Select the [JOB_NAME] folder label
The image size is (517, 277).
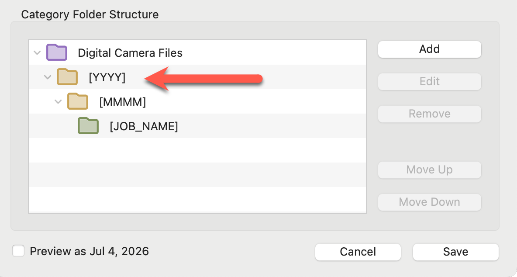coord(144,126)
